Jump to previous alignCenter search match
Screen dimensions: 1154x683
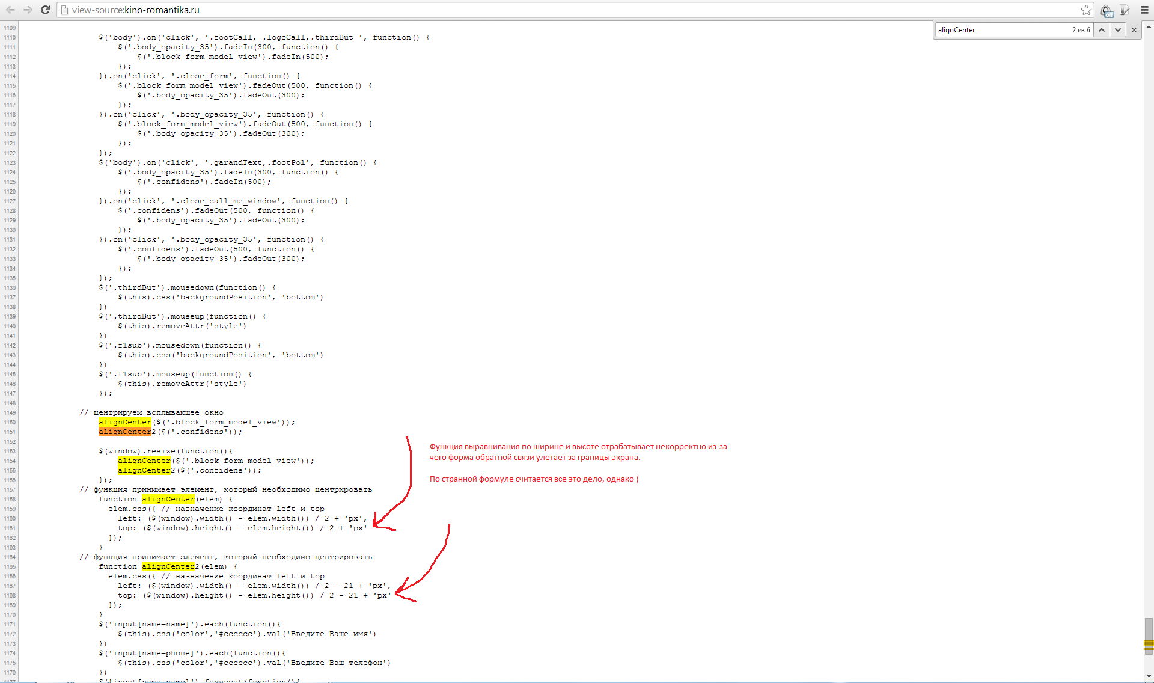(1102, 30)
